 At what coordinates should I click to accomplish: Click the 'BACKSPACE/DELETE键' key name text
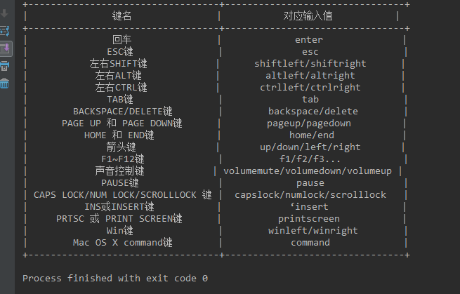point(123,112)
